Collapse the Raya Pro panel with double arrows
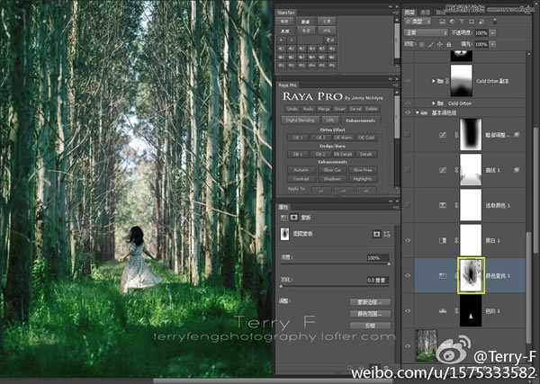540x384 pixels. pyautogui.click(x=391, y=78)
